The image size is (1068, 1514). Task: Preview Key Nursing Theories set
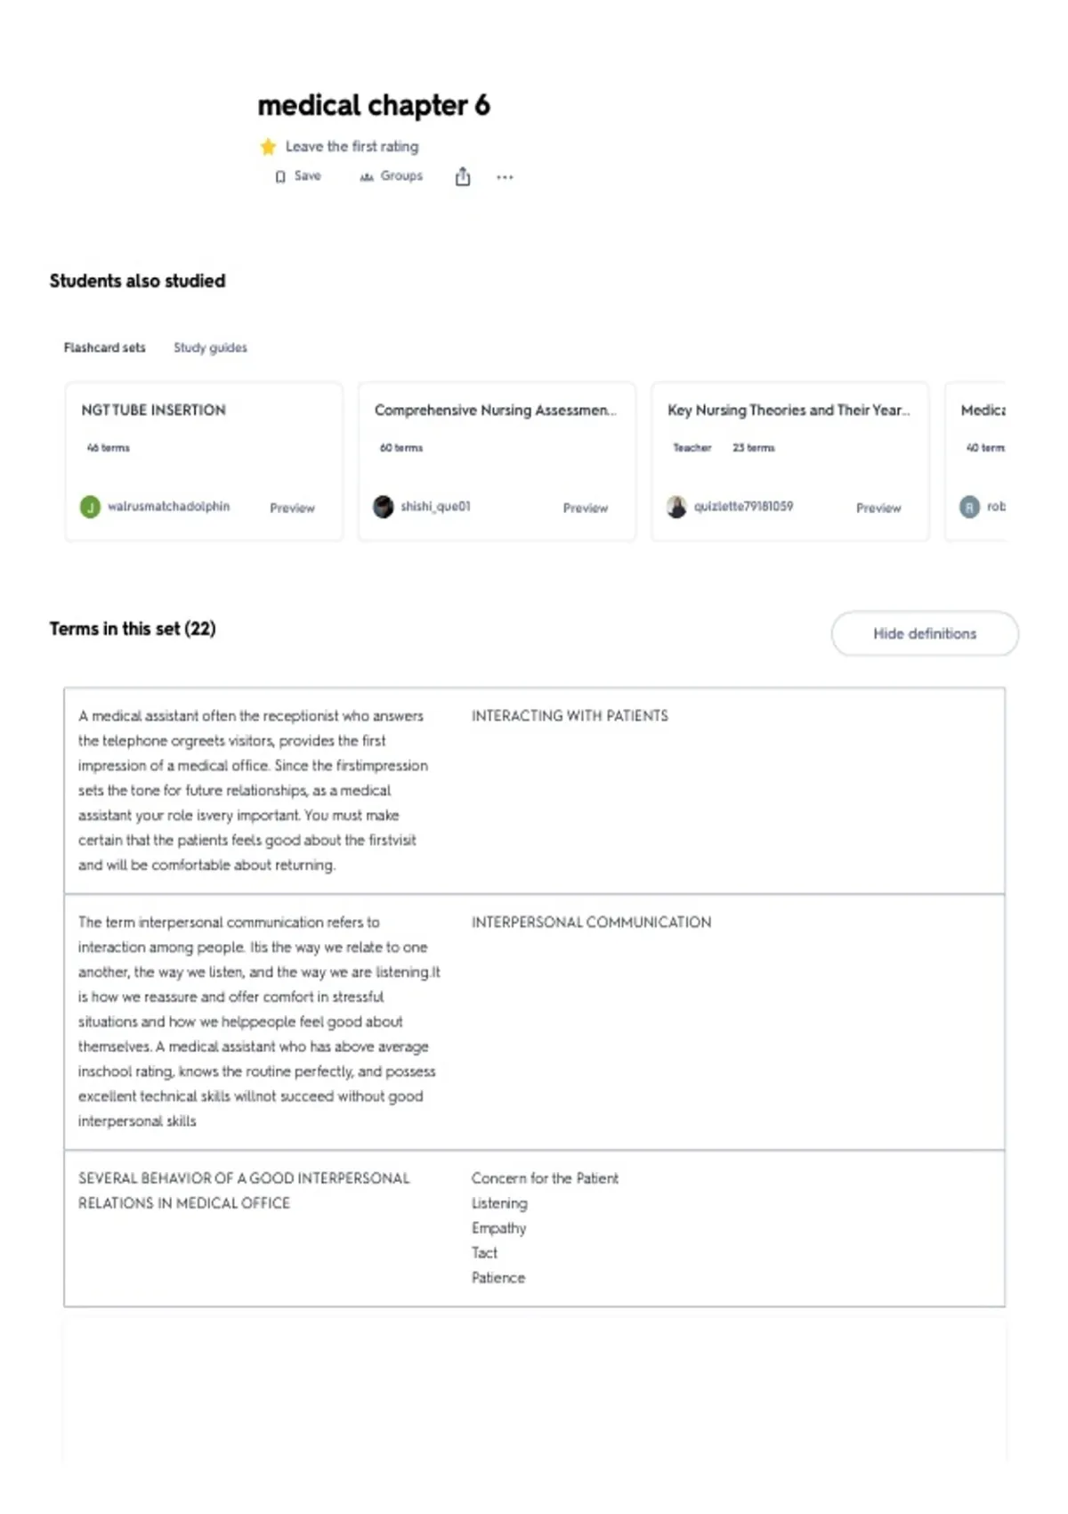(878, 508)
